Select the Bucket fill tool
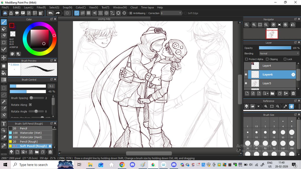 coord(4,73)
